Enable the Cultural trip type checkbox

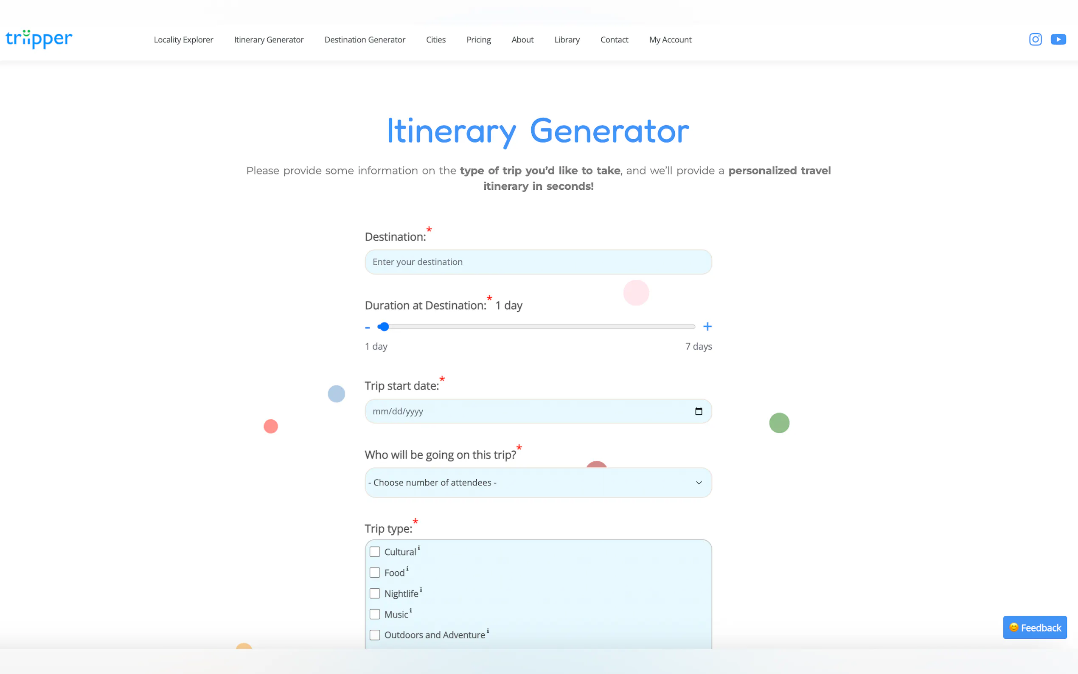click(375, 552)
